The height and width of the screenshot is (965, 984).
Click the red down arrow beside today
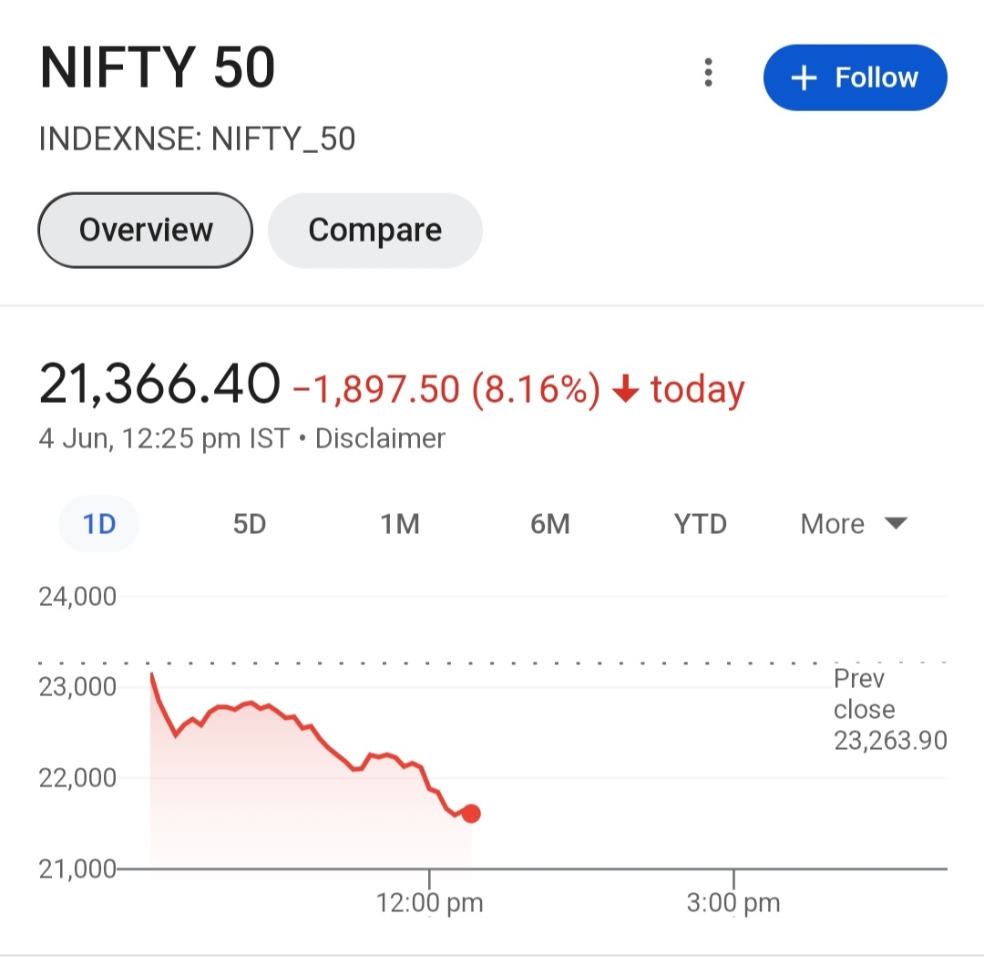click(x=624, y=390)
